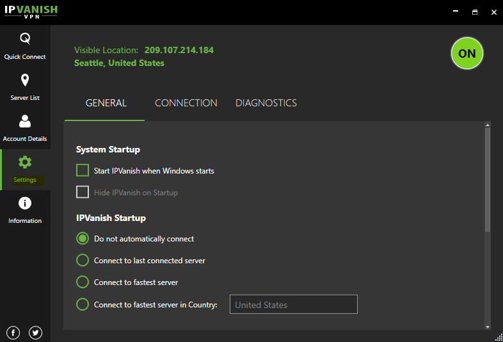Click the scrollbar down arrow

488,327
